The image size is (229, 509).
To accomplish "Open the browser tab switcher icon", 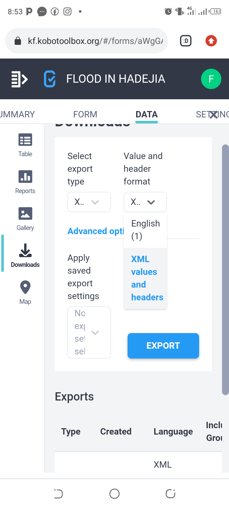I will [x=186, y=41].
